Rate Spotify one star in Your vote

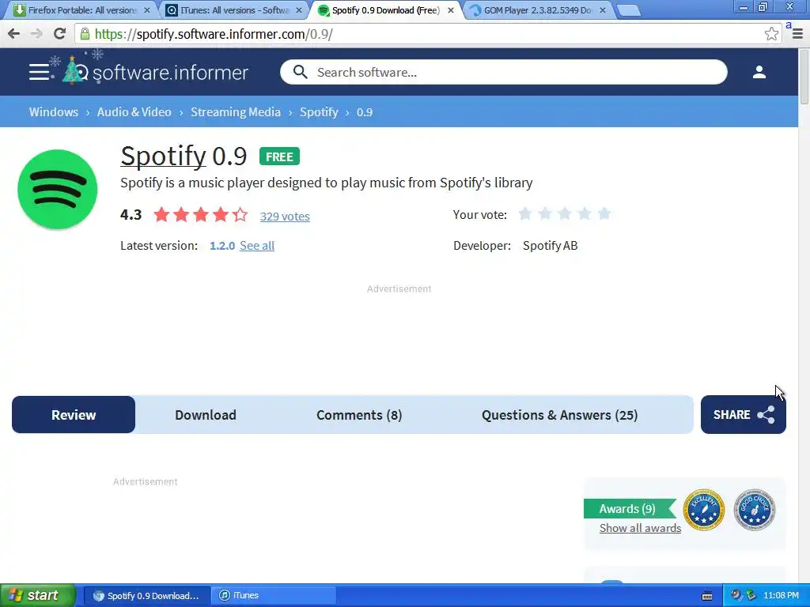(x=525, y=213)
